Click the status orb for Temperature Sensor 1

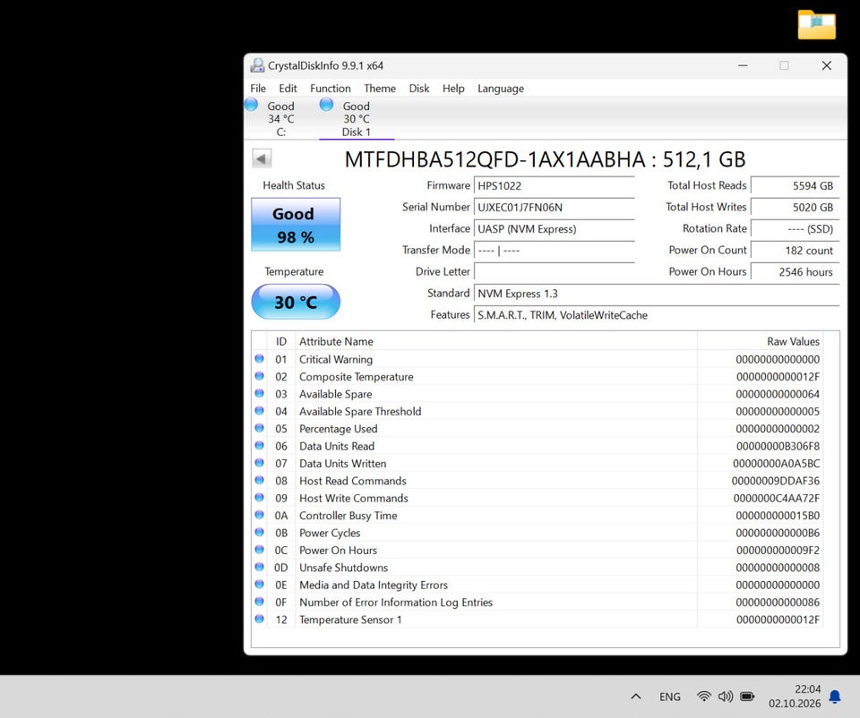[260, 620]
